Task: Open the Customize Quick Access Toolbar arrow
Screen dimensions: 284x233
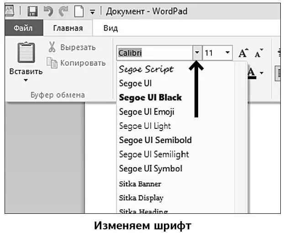Action: [92, 12]
